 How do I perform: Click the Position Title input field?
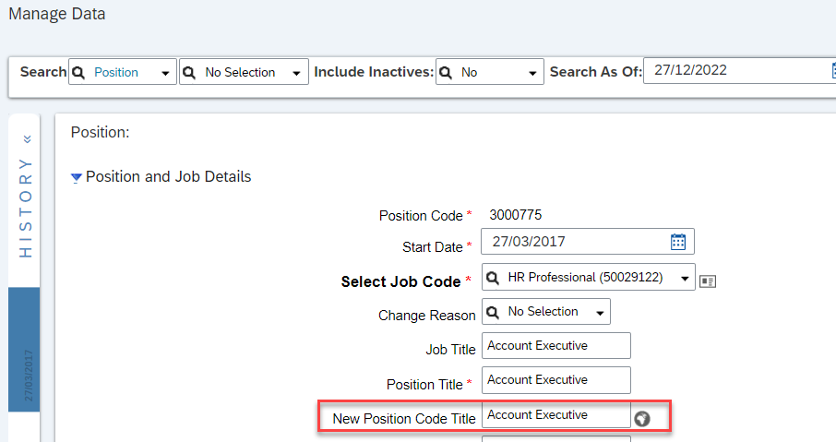[556, 380]
